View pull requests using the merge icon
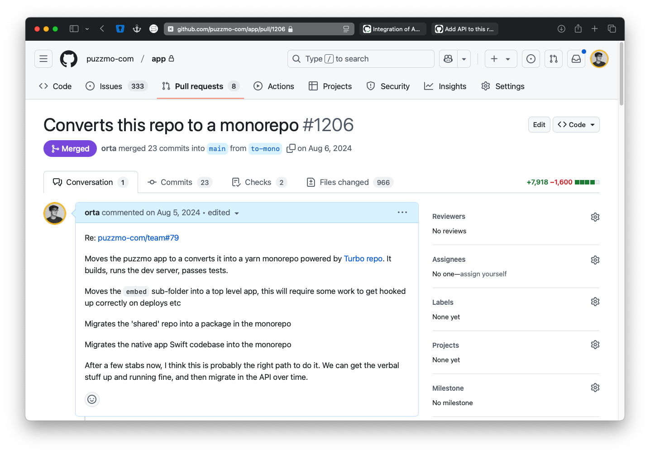Screen dimensions: 650x454 point(553,58)
